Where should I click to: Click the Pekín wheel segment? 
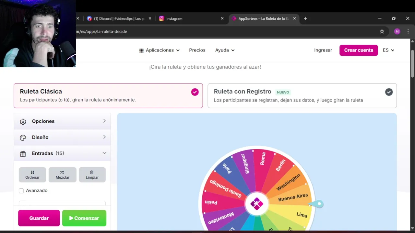211,202
